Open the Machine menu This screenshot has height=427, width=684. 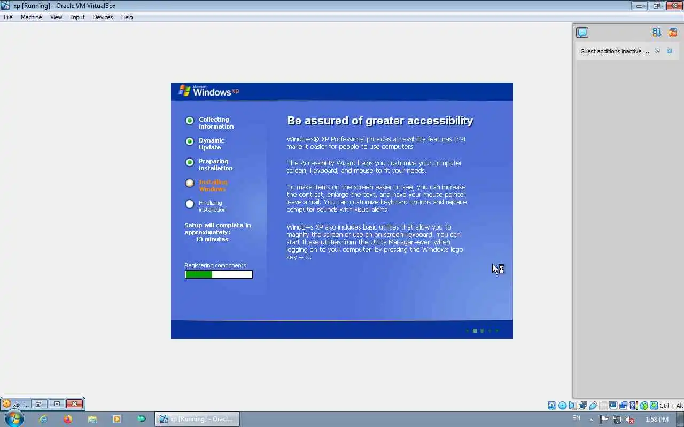31,17
